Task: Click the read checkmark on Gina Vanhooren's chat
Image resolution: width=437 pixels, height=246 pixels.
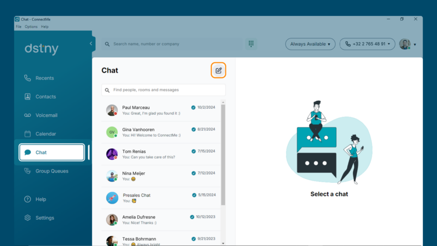Action: click(193, 129)
